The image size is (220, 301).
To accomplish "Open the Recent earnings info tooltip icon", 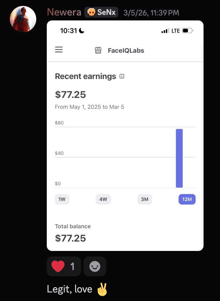I will pyautogui.click(x=122, y=76).
